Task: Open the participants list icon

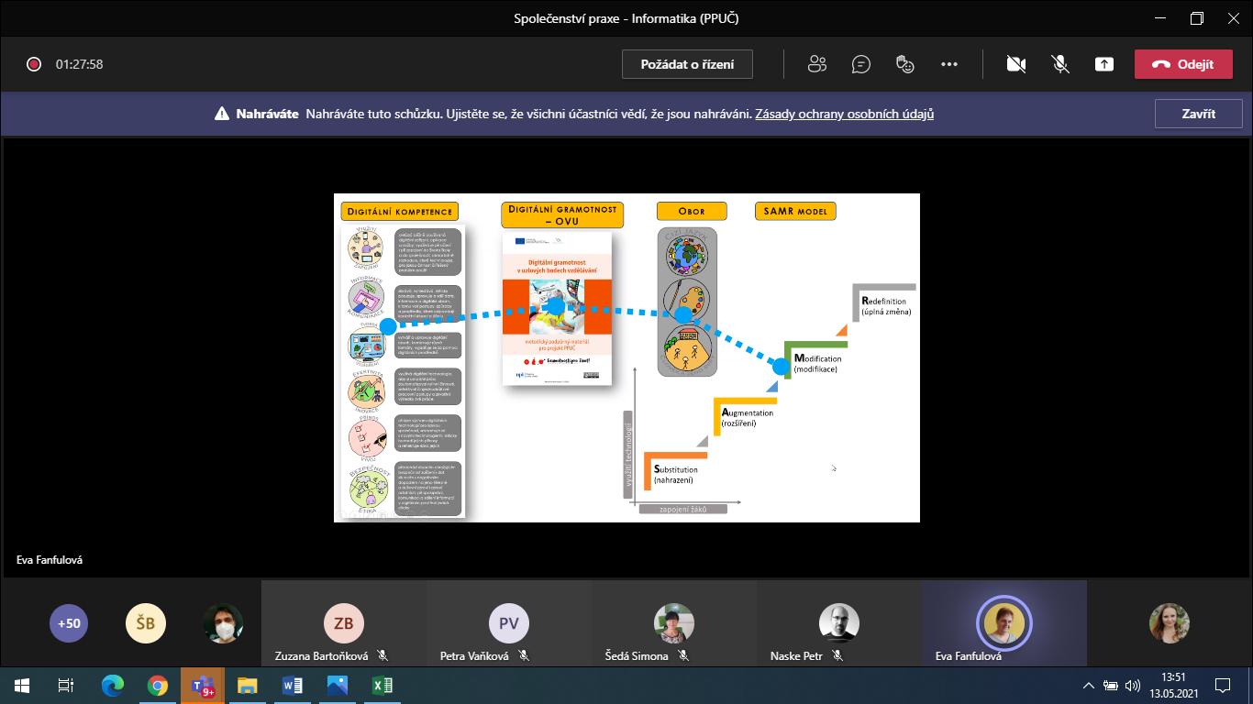Action: (816, 64)
